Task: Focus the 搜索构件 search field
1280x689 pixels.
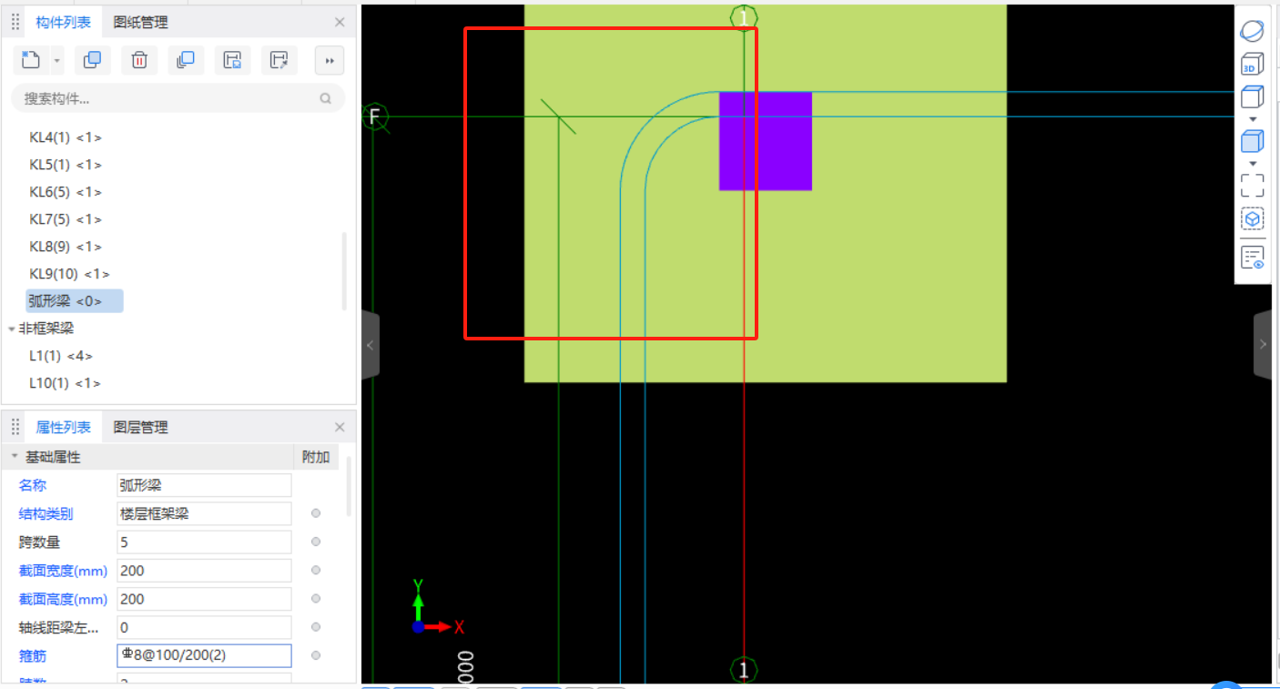Action: [178, 98]
